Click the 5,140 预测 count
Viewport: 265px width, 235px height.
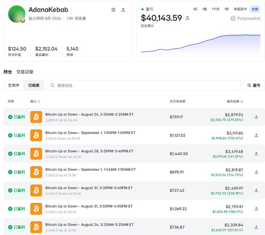tap(72, 49)
